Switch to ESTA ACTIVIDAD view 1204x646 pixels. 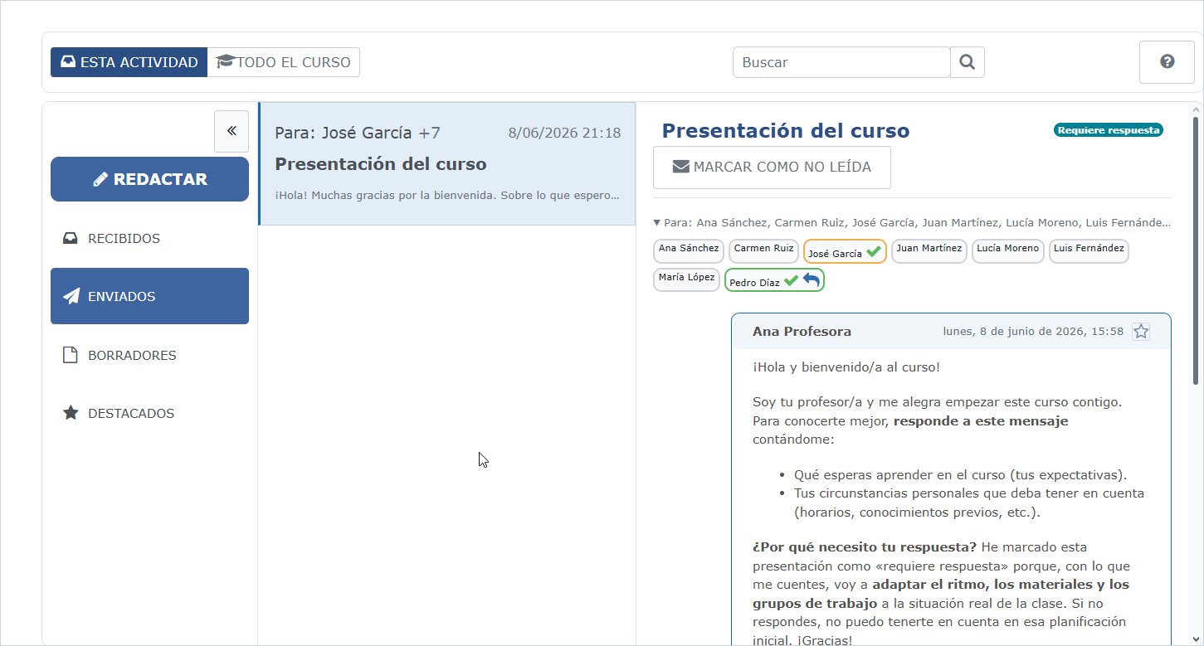(x=129, y=62)
